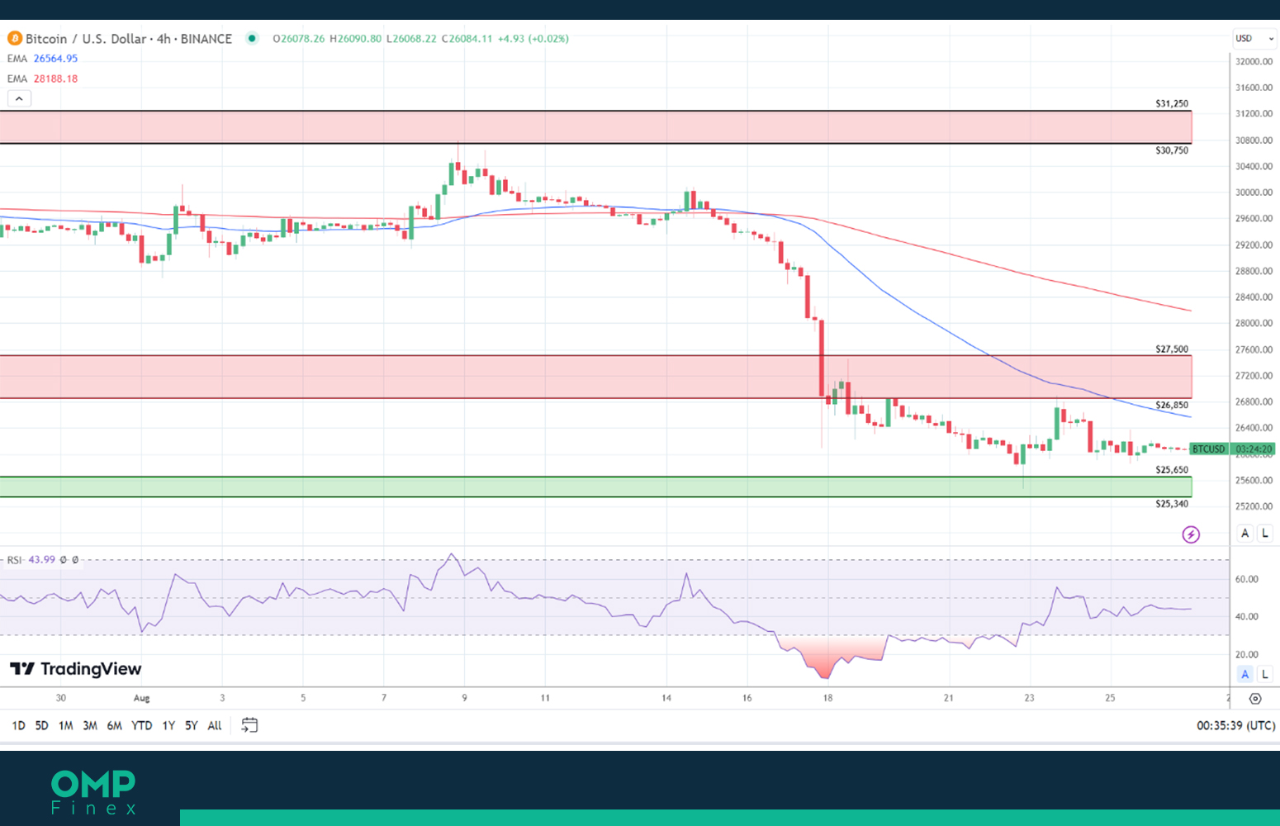
Task: Select the 1M date range
Action: tap(66, 725)
